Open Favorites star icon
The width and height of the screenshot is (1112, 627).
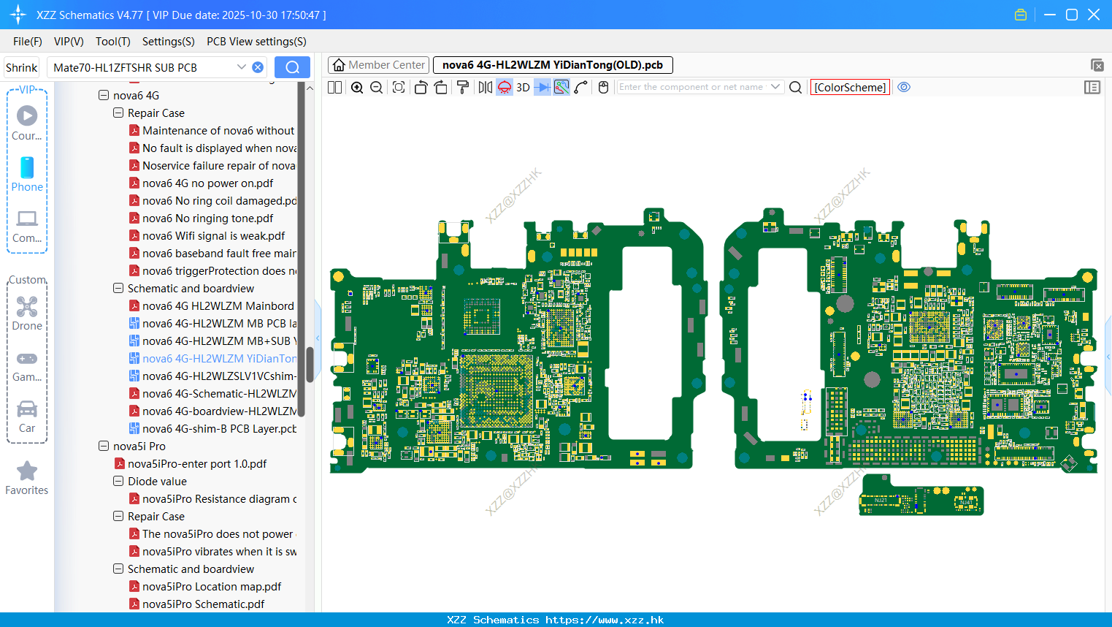(x=27, y=478)
